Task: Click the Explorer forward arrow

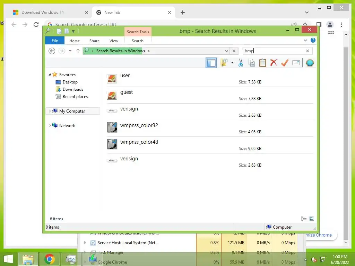Action: (62, 51)
